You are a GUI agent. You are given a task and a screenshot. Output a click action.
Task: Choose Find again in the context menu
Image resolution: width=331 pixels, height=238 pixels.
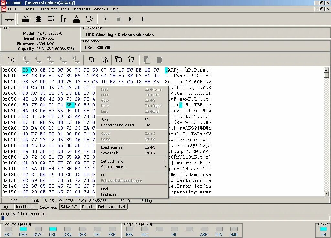pos(132,194)
